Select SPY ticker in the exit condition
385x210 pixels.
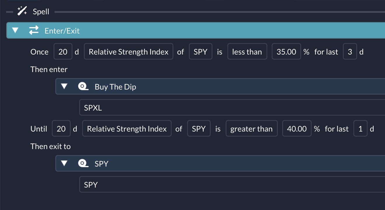click(x=199, y=129)
